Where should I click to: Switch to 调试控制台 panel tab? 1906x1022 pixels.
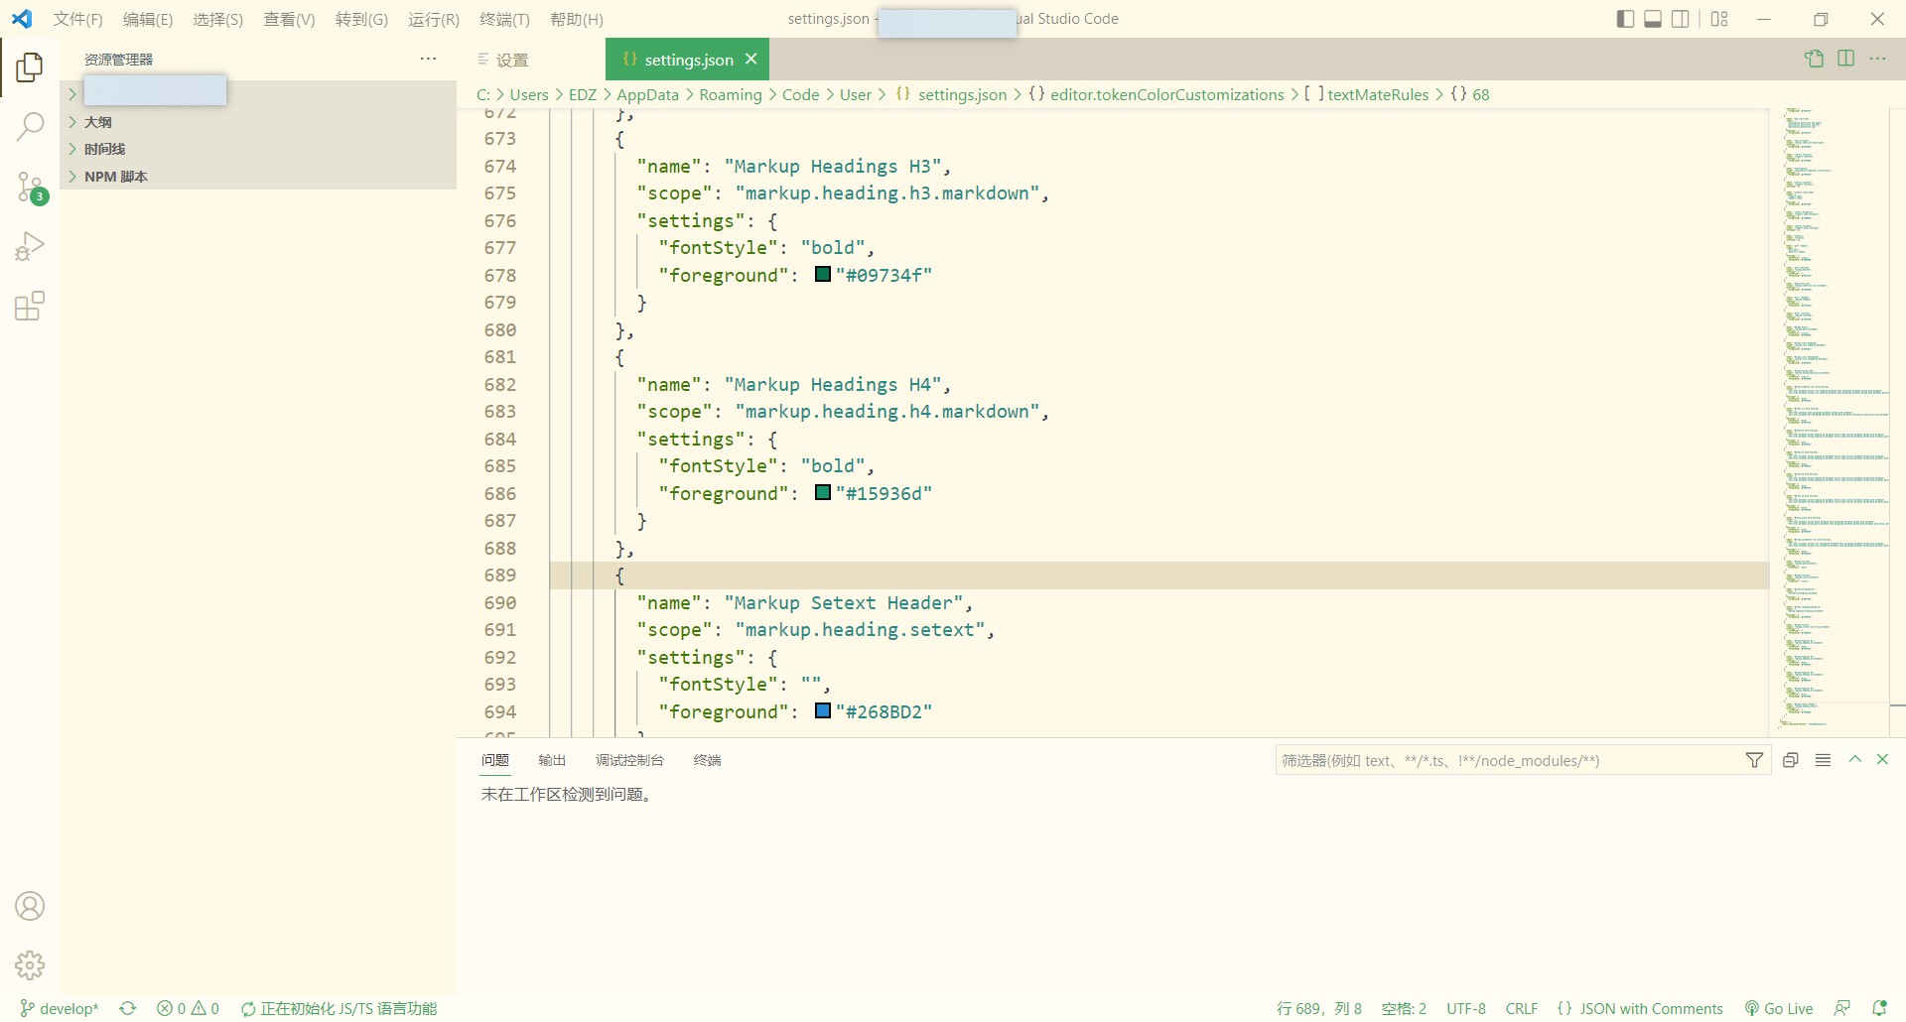(x=629, y=760)
